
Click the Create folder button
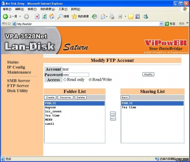[50, 97]
